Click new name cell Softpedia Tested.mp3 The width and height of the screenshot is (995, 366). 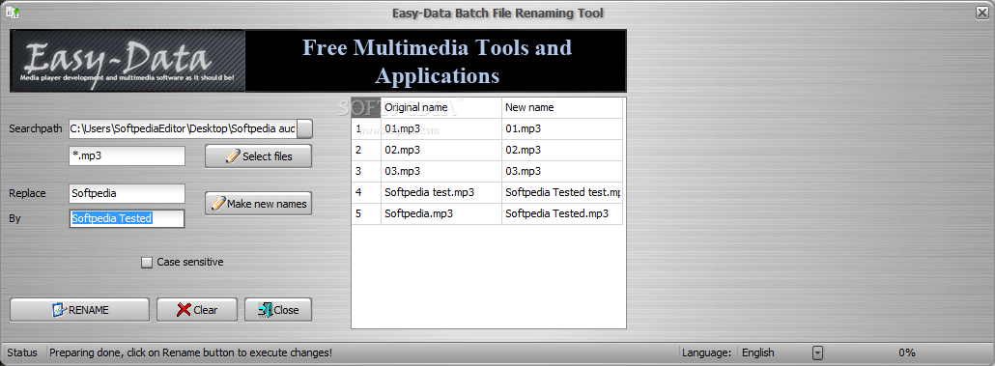[x=562, y=213]
